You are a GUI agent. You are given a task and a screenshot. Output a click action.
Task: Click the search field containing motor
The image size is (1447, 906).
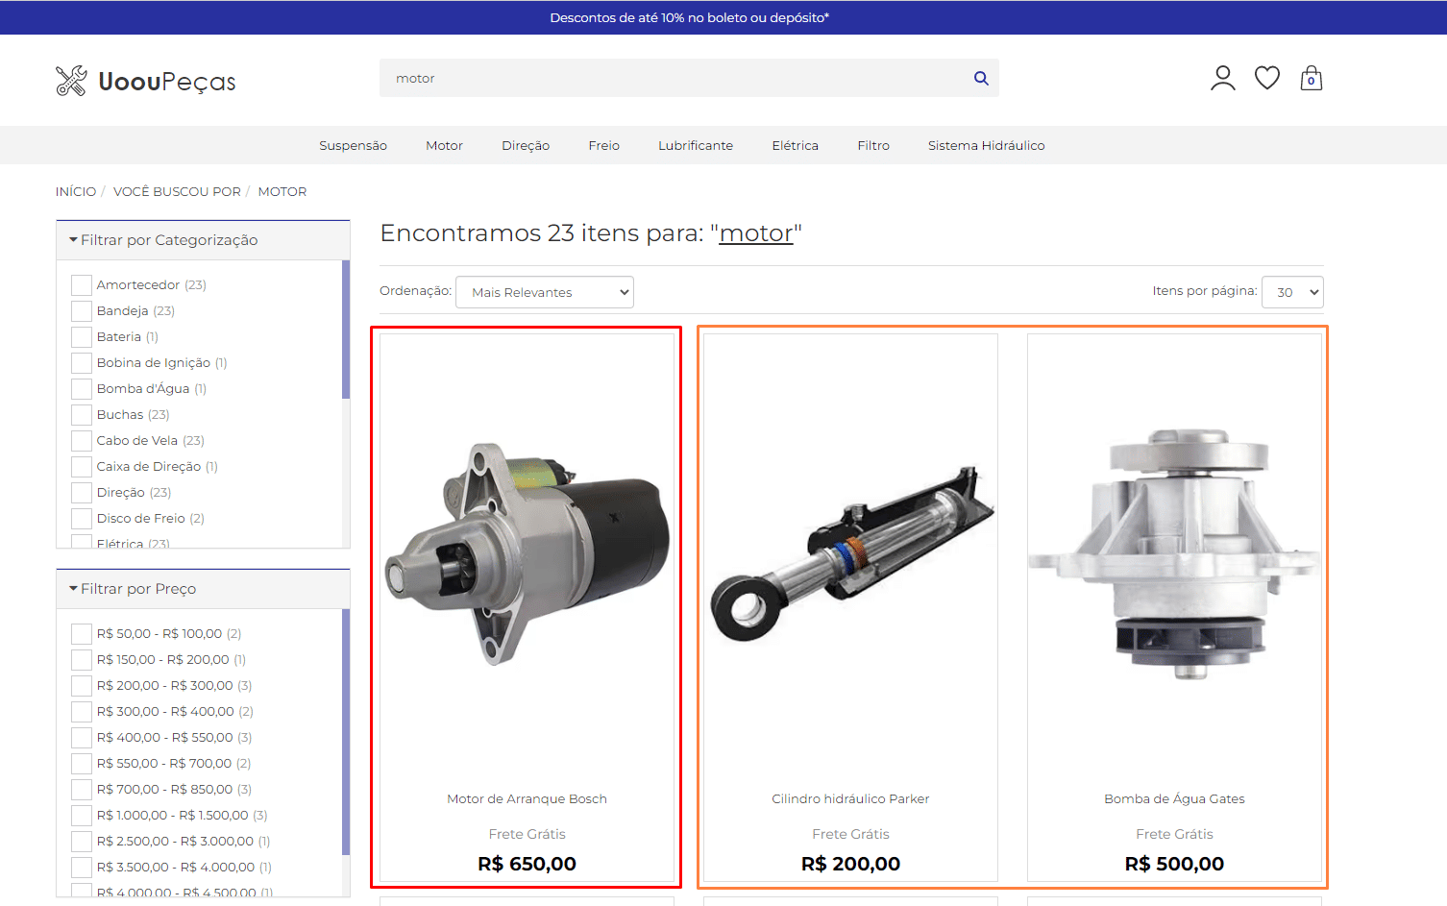[x=673, y=79]
